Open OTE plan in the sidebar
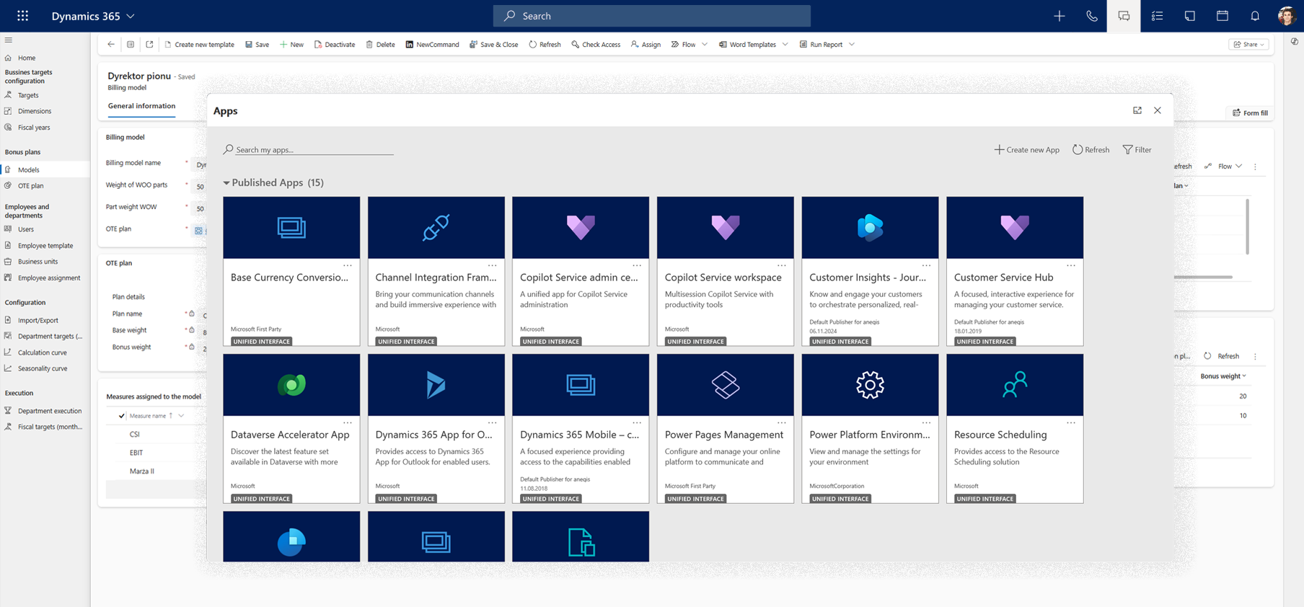The height and width of the screenshot is (607, 1304). [x=31, y=186]
